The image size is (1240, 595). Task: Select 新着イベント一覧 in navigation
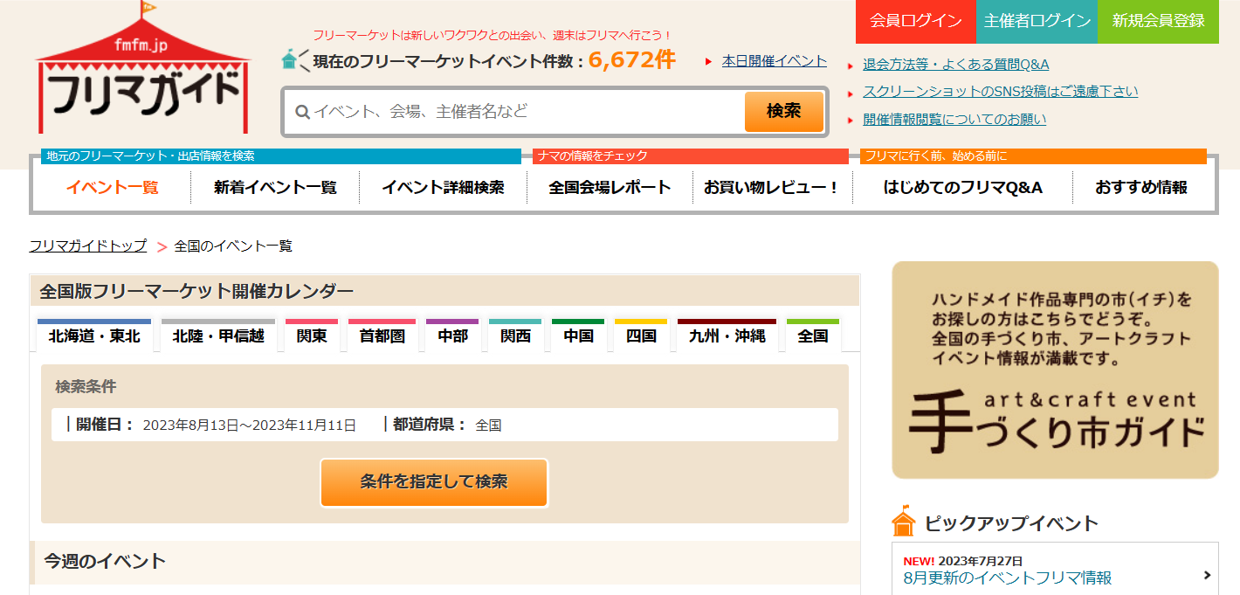click(x=275, y=187)
